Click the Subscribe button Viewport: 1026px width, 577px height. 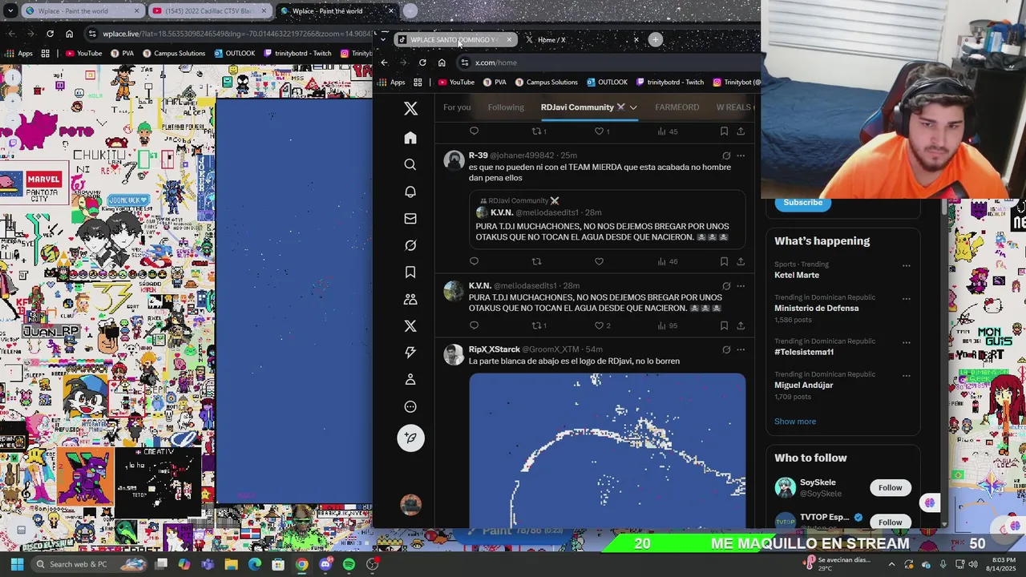(x=802, y=203)
